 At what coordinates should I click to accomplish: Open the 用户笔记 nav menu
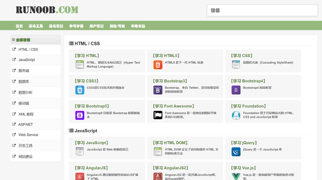97,26
